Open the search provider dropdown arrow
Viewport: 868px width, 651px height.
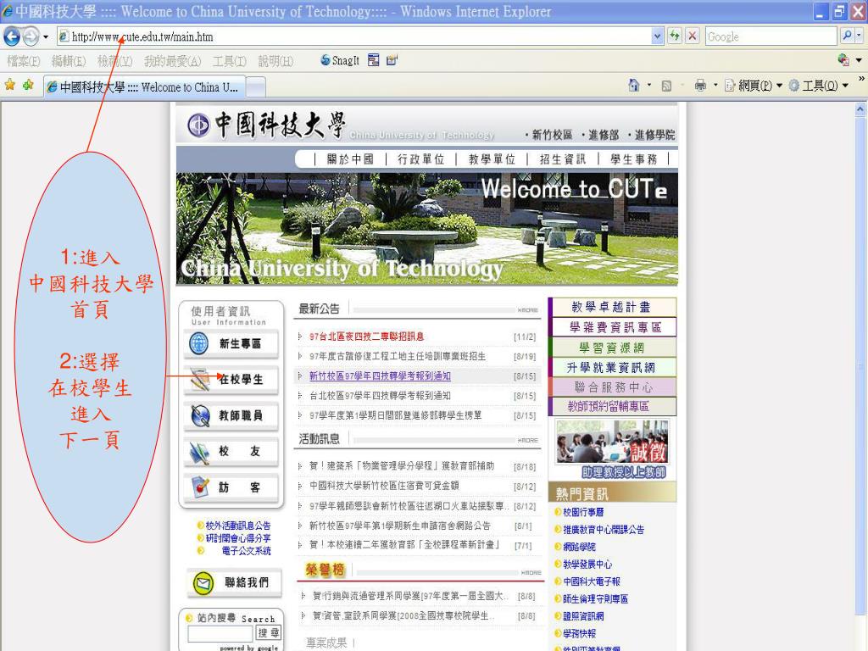coord(860,36)
